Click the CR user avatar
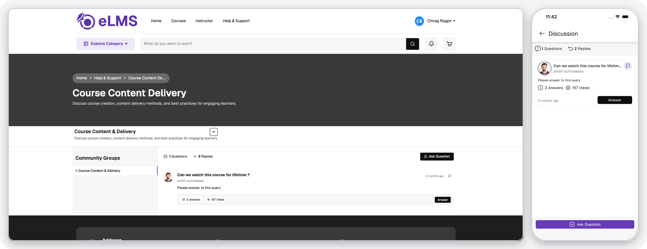 (419, 21)
